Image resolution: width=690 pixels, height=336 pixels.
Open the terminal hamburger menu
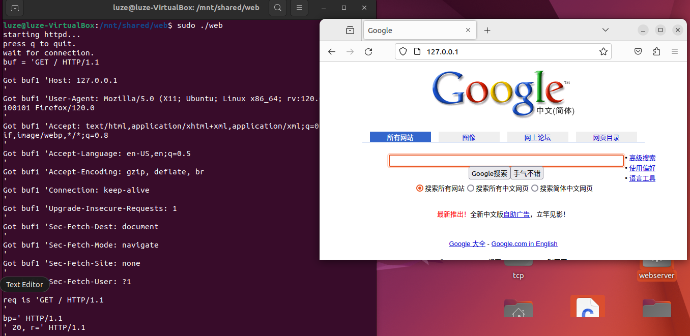pyautogui.click(x=299, y=8)
